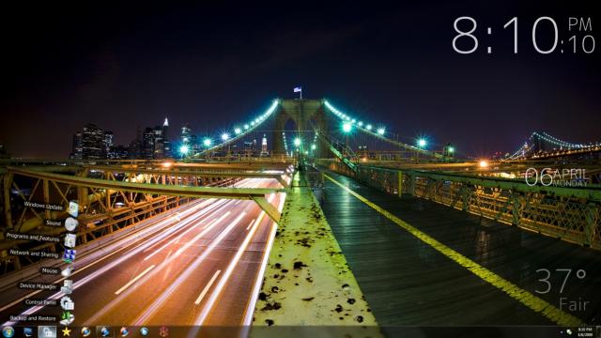This screenshot has height=338, width=601.
Task: Open the first globe icon after the star
Action: (85, 331)
